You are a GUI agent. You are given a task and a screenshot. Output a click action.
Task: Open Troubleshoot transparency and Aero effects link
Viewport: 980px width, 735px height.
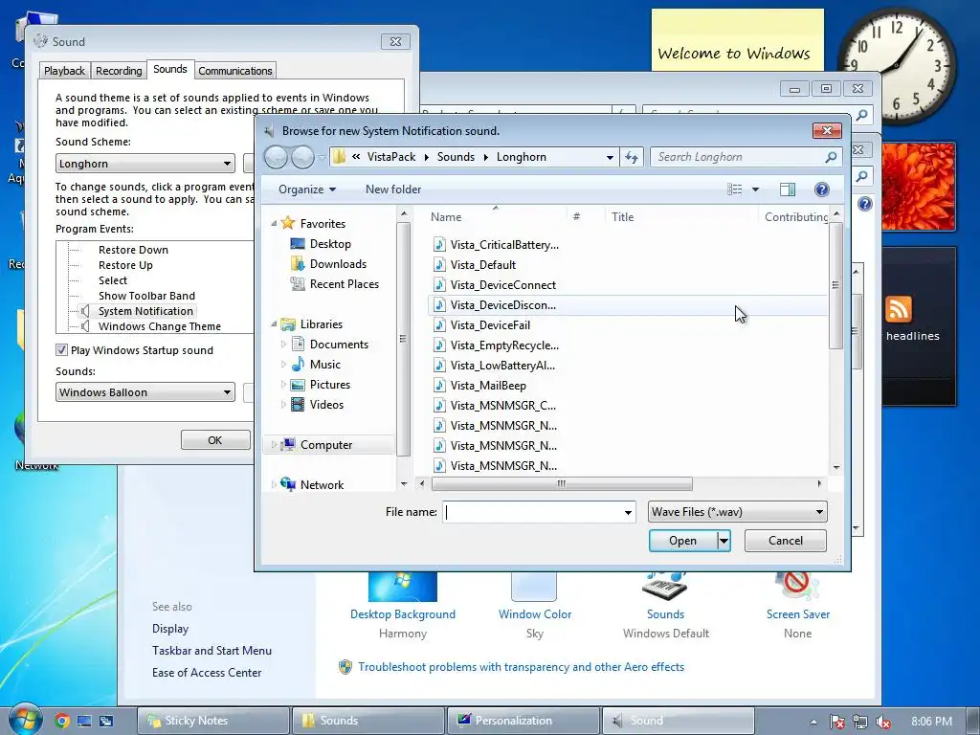click(522, 667)
